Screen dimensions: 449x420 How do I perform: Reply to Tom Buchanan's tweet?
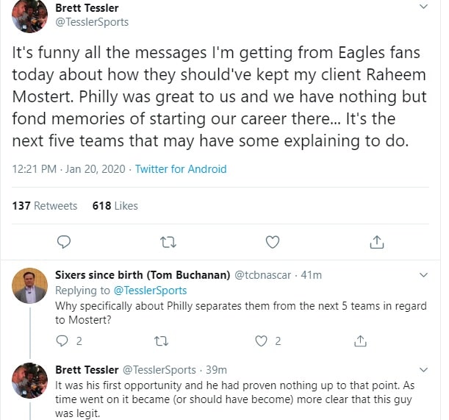click(62, 341)
